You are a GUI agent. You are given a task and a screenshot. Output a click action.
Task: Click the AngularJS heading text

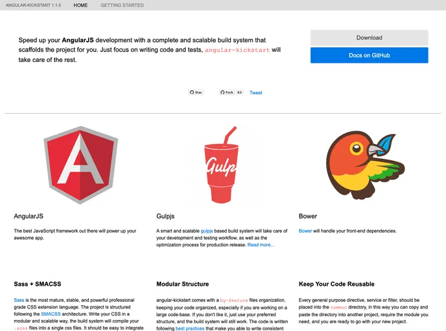[x=29, y=216]
